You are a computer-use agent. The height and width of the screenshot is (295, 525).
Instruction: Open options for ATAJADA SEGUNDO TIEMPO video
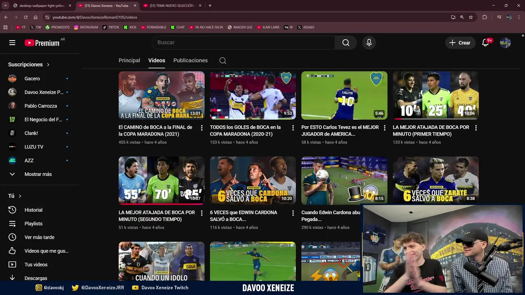coord(201,213)
